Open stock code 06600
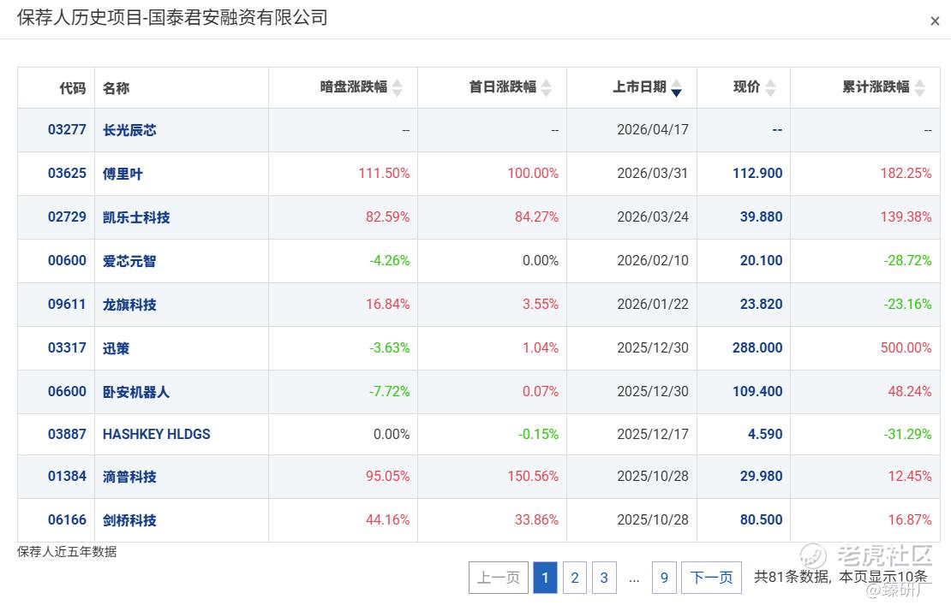951x611 pixels. [68, 391]
